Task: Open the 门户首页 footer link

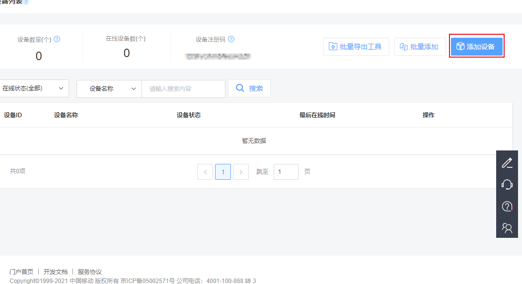Action: pyautogui.click(x=21, y=272)
